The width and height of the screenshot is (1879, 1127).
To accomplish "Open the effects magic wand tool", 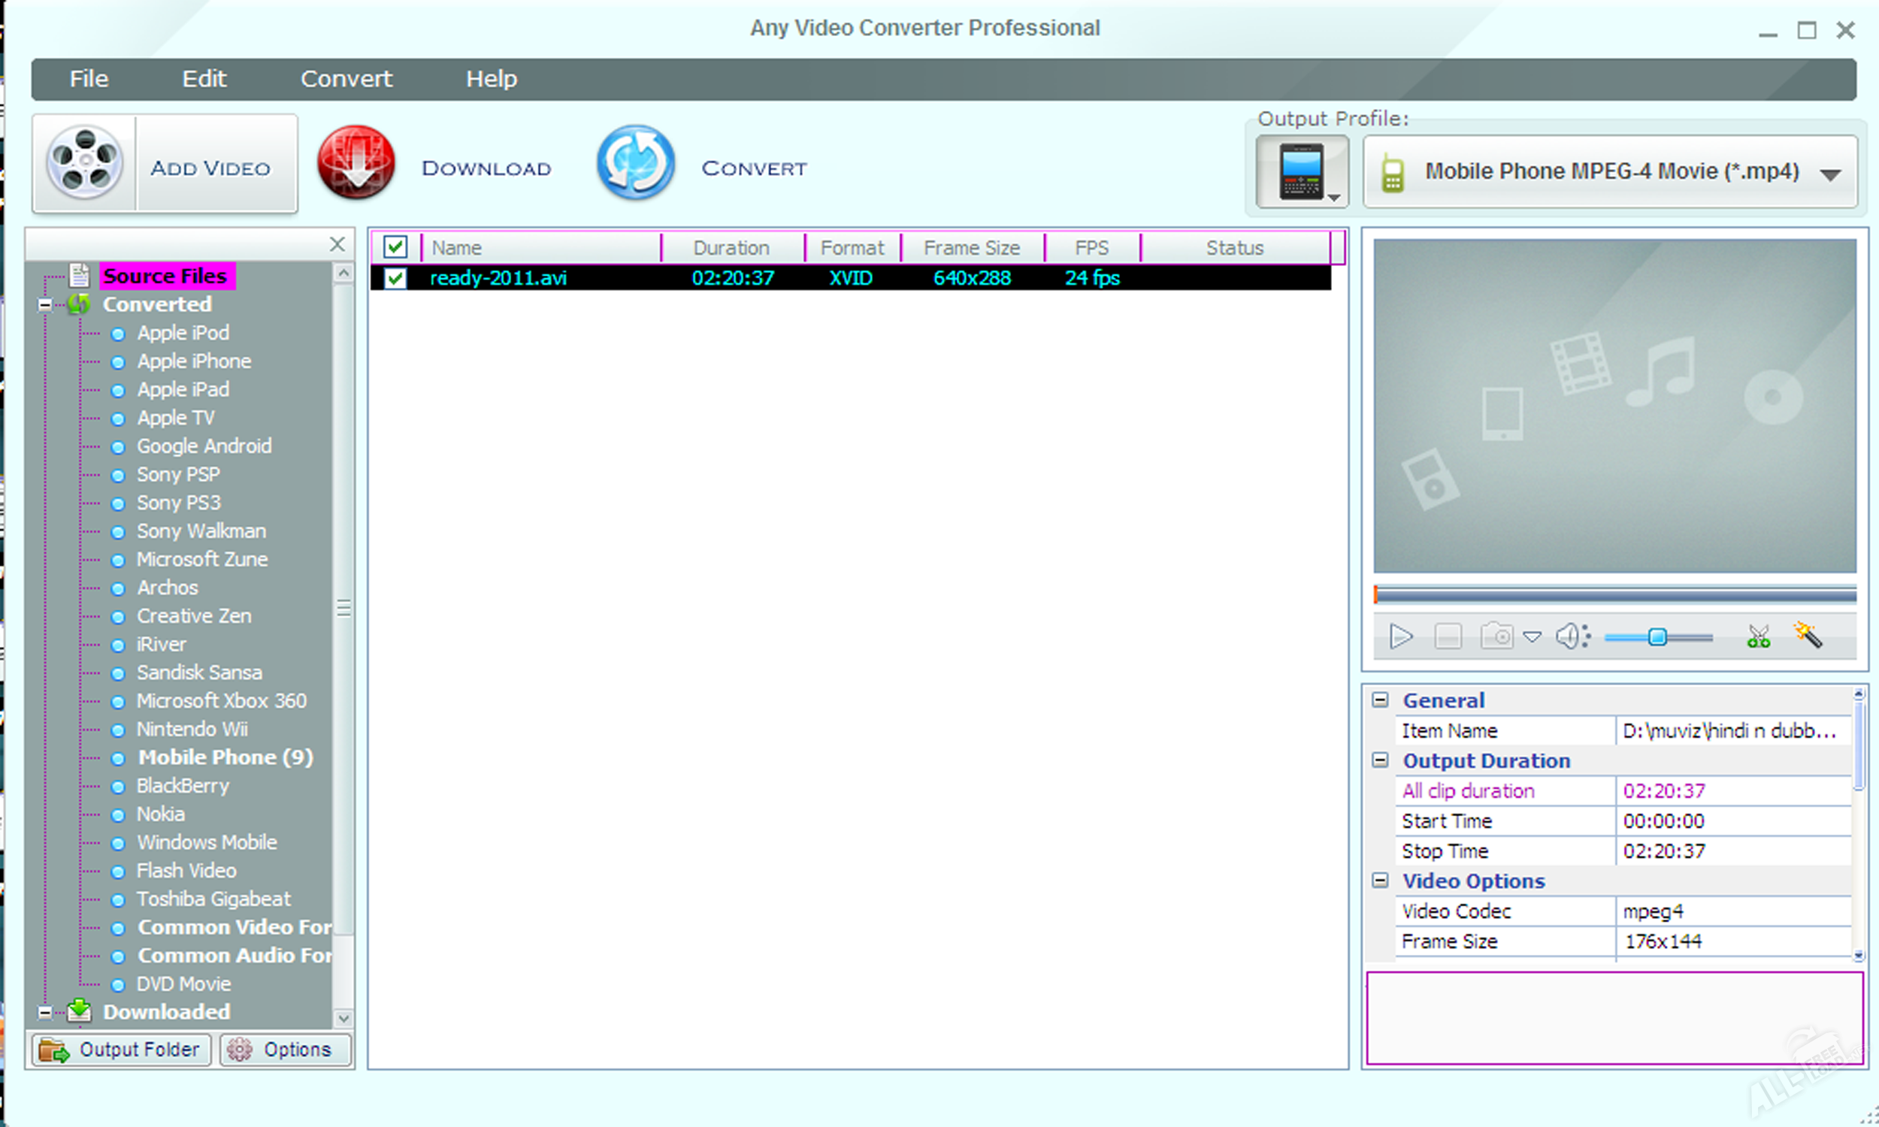I will pos(1808,635).
